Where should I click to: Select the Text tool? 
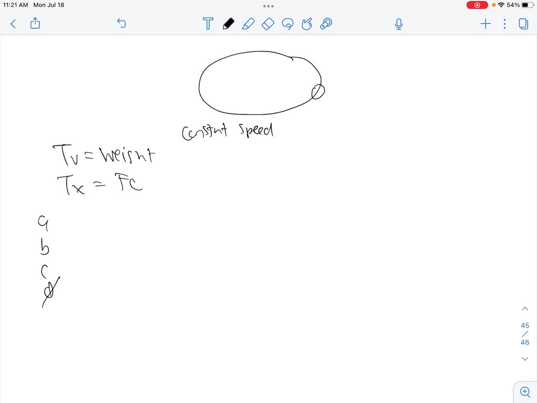[x=208, y=24]
